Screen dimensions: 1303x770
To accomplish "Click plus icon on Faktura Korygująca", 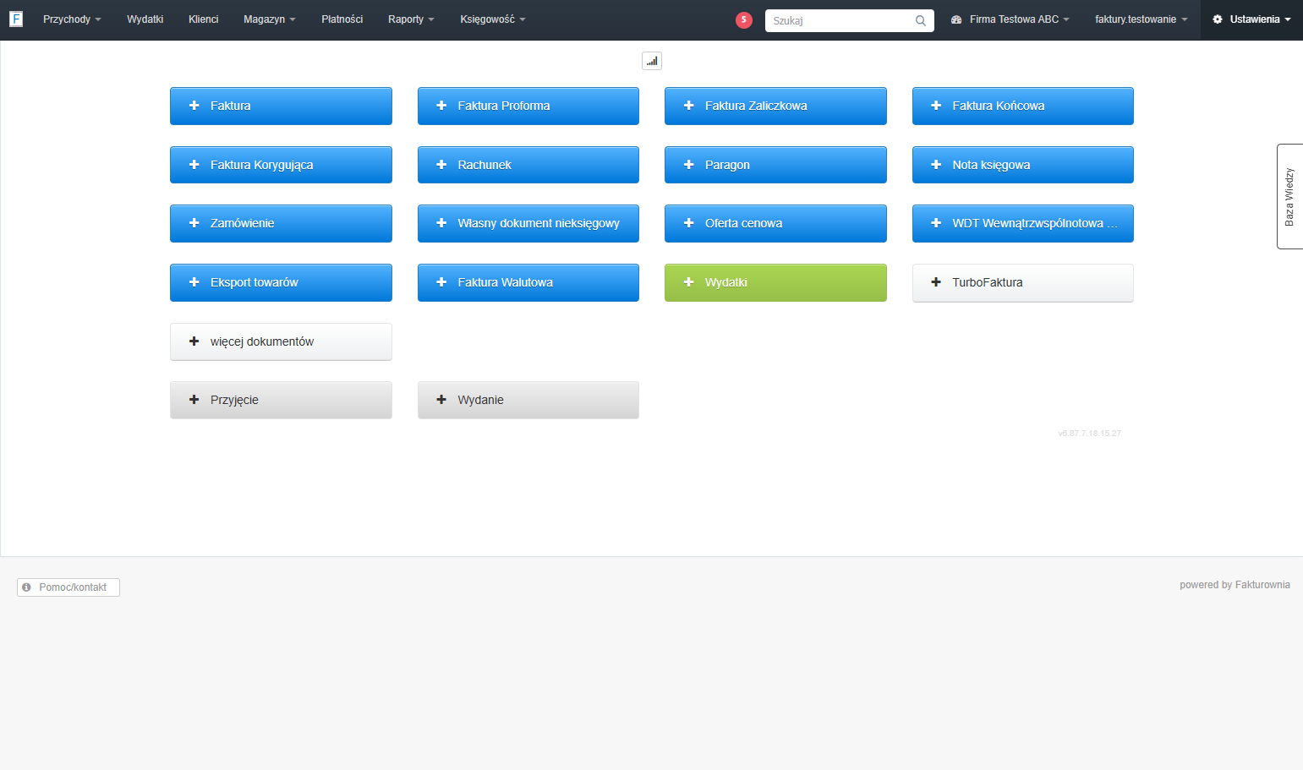I will click(194, 165).
